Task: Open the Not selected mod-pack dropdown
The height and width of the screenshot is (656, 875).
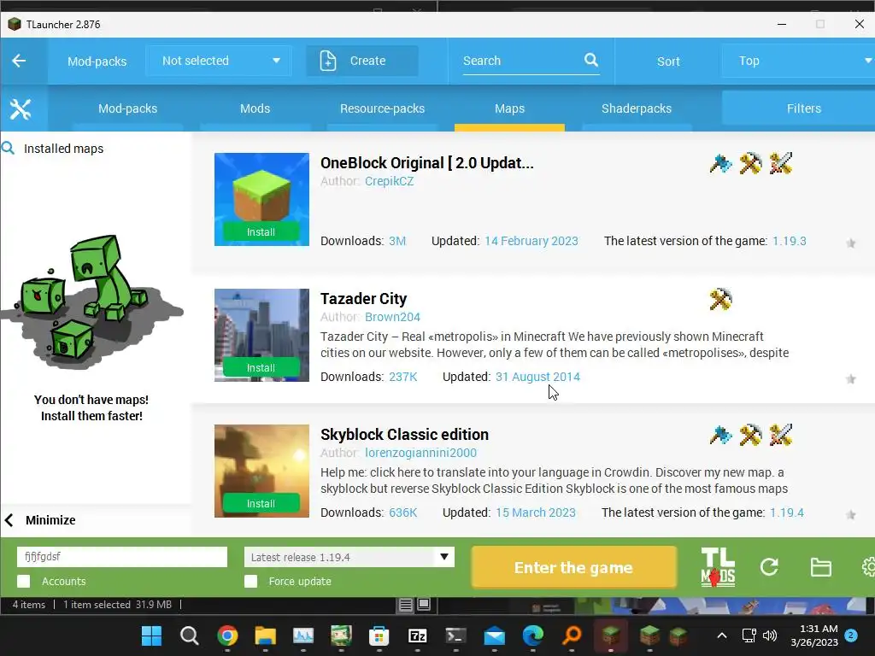Action: 219,61
